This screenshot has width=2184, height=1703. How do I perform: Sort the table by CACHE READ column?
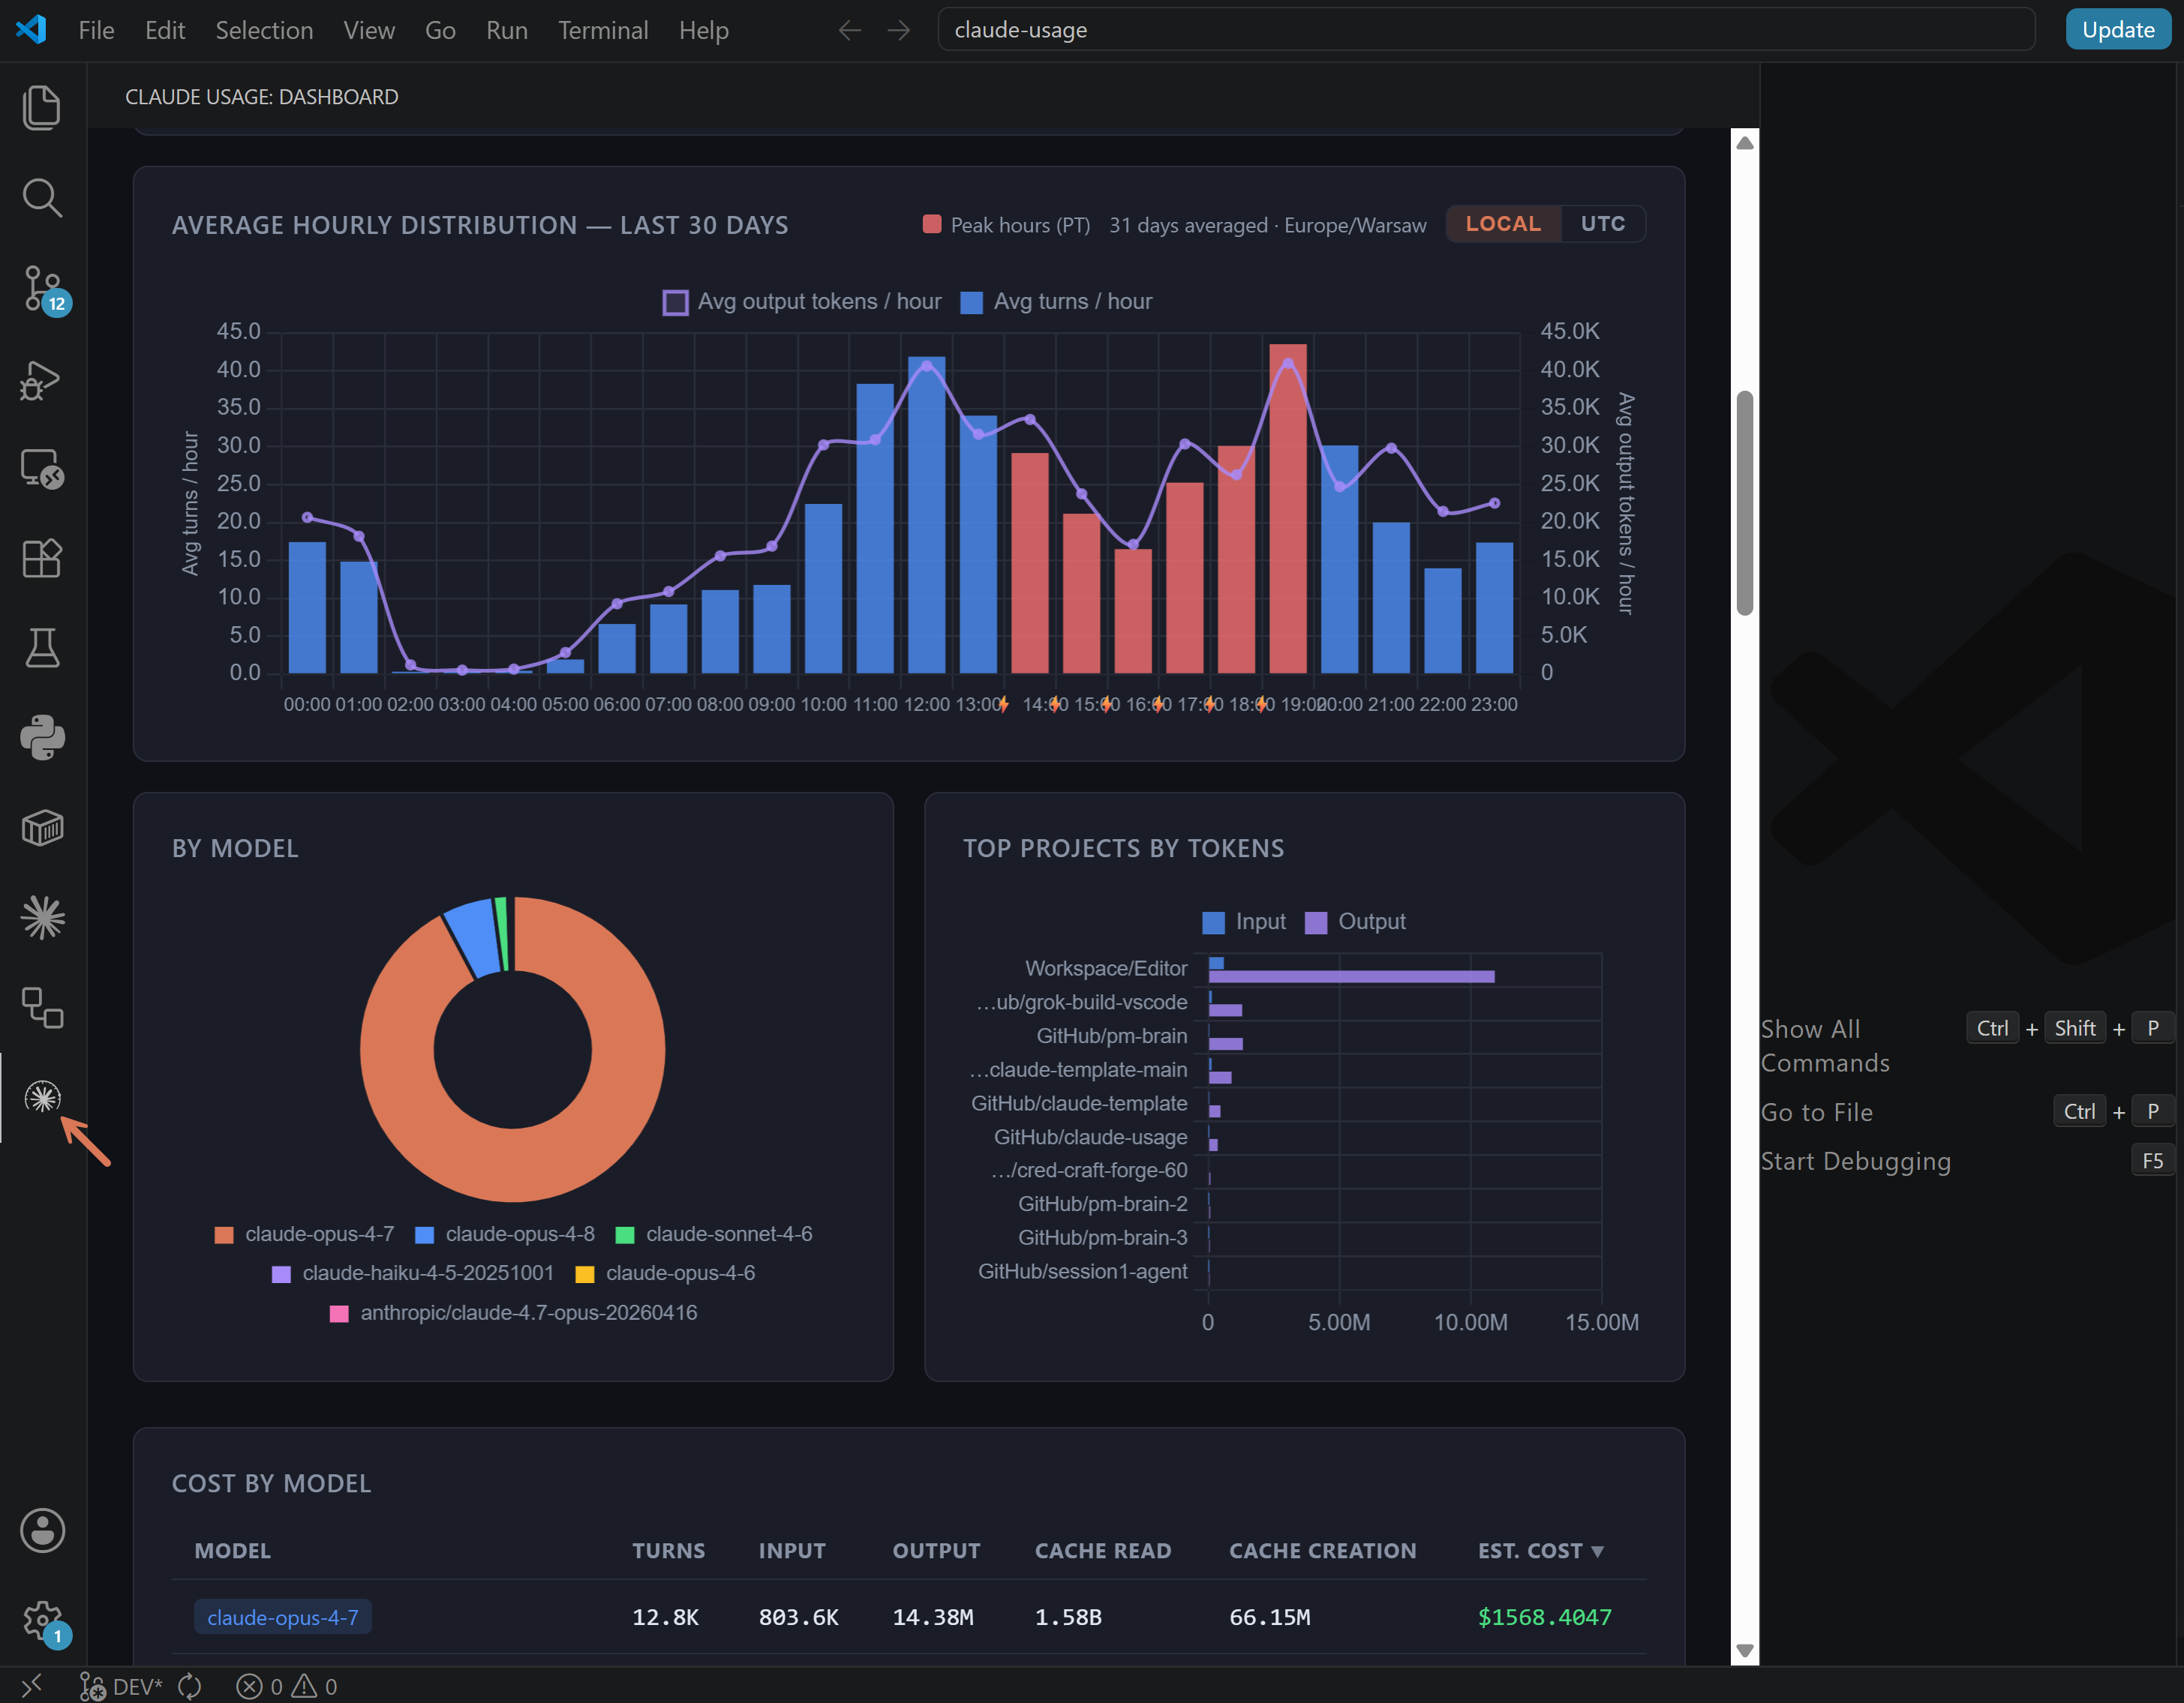point(1103,1551)
